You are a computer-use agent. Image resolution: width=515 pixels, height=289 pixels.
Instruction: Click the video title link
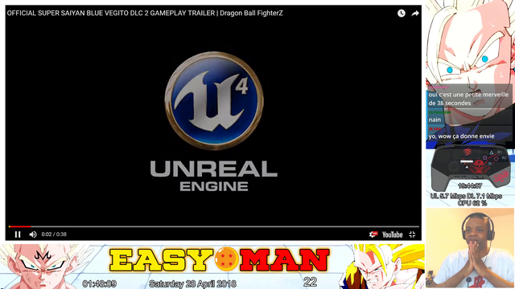[145, 13]
